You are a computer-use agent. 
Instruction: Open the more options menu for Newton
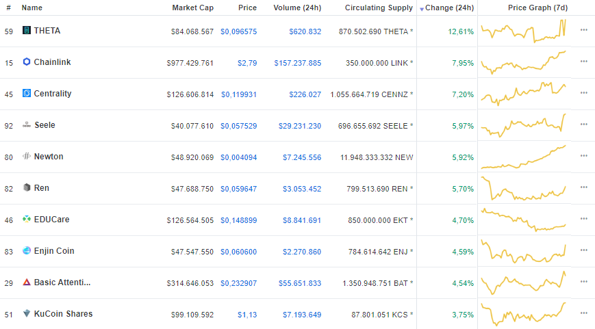pos(583,156)
